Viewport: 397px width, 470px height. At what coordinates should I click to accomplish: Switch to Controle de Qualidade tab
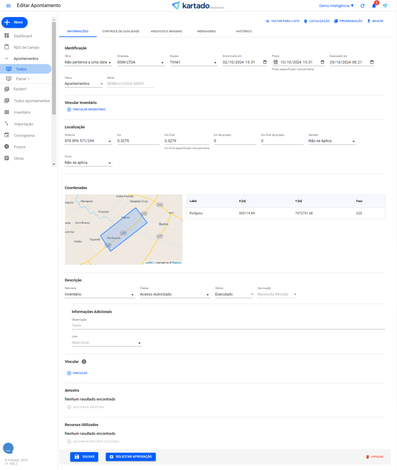pyautogui.click(x=121, y=31)
